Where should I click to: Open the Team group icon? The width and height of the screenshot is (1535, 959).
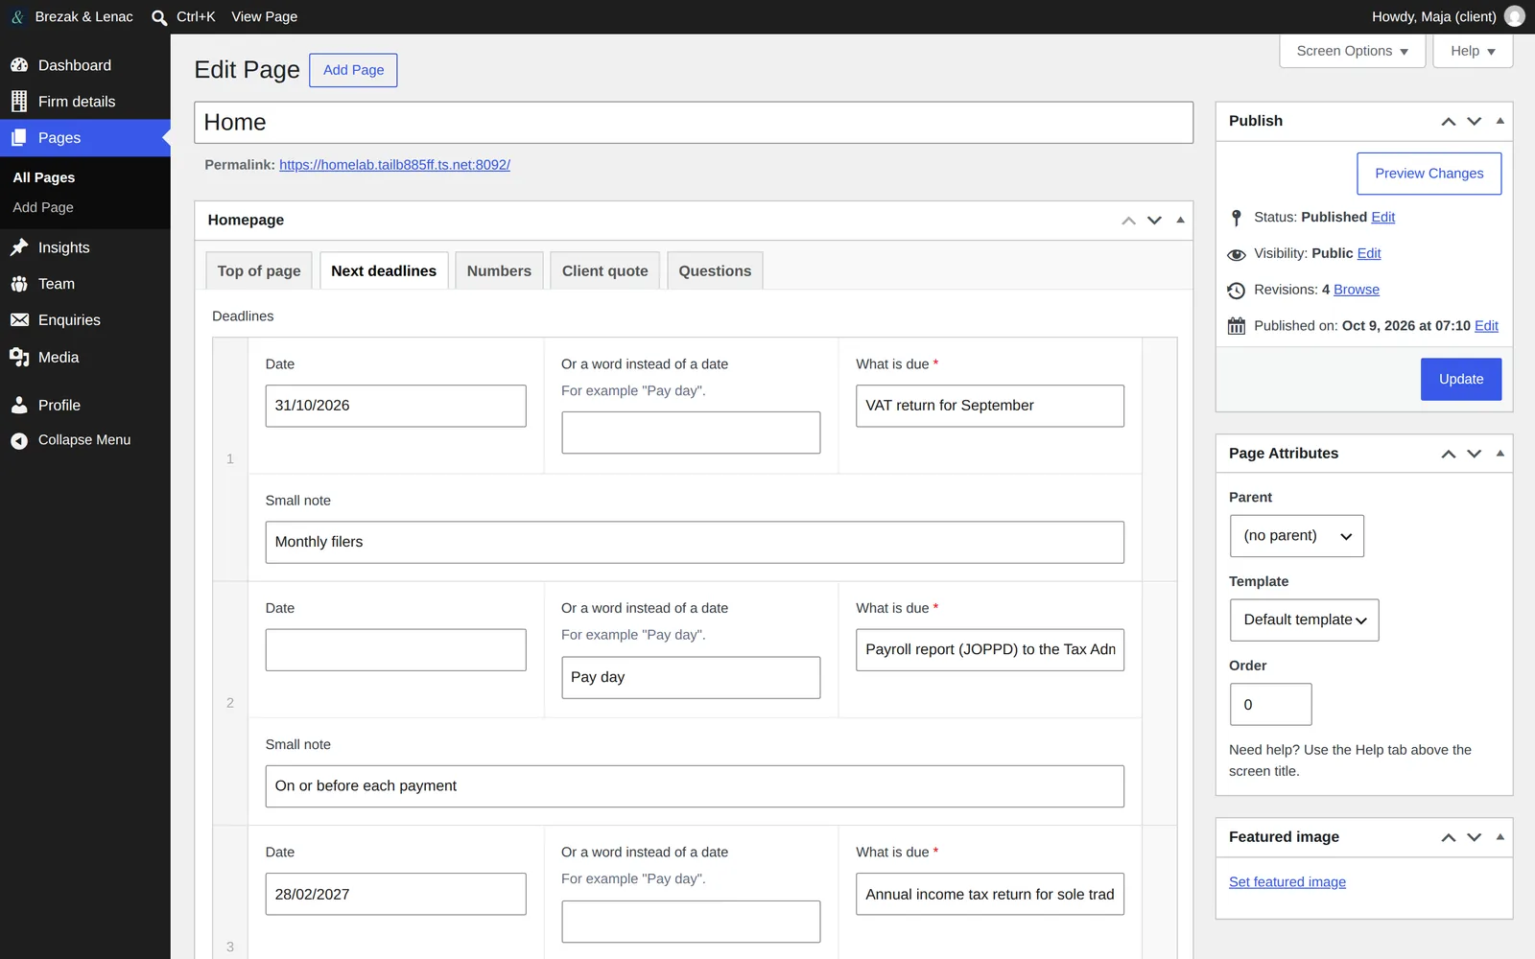click(19, 284)
